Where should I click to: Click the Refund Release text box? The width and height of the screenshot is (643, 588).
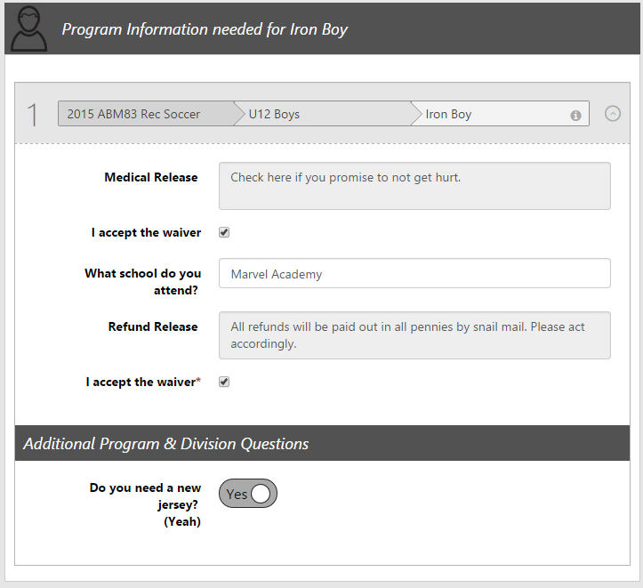[414, 335]
